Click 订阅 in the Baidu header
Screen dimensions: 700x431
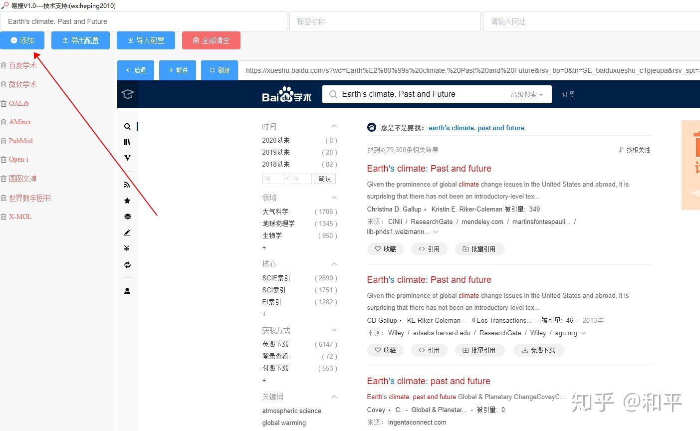(x=568, y=94)
